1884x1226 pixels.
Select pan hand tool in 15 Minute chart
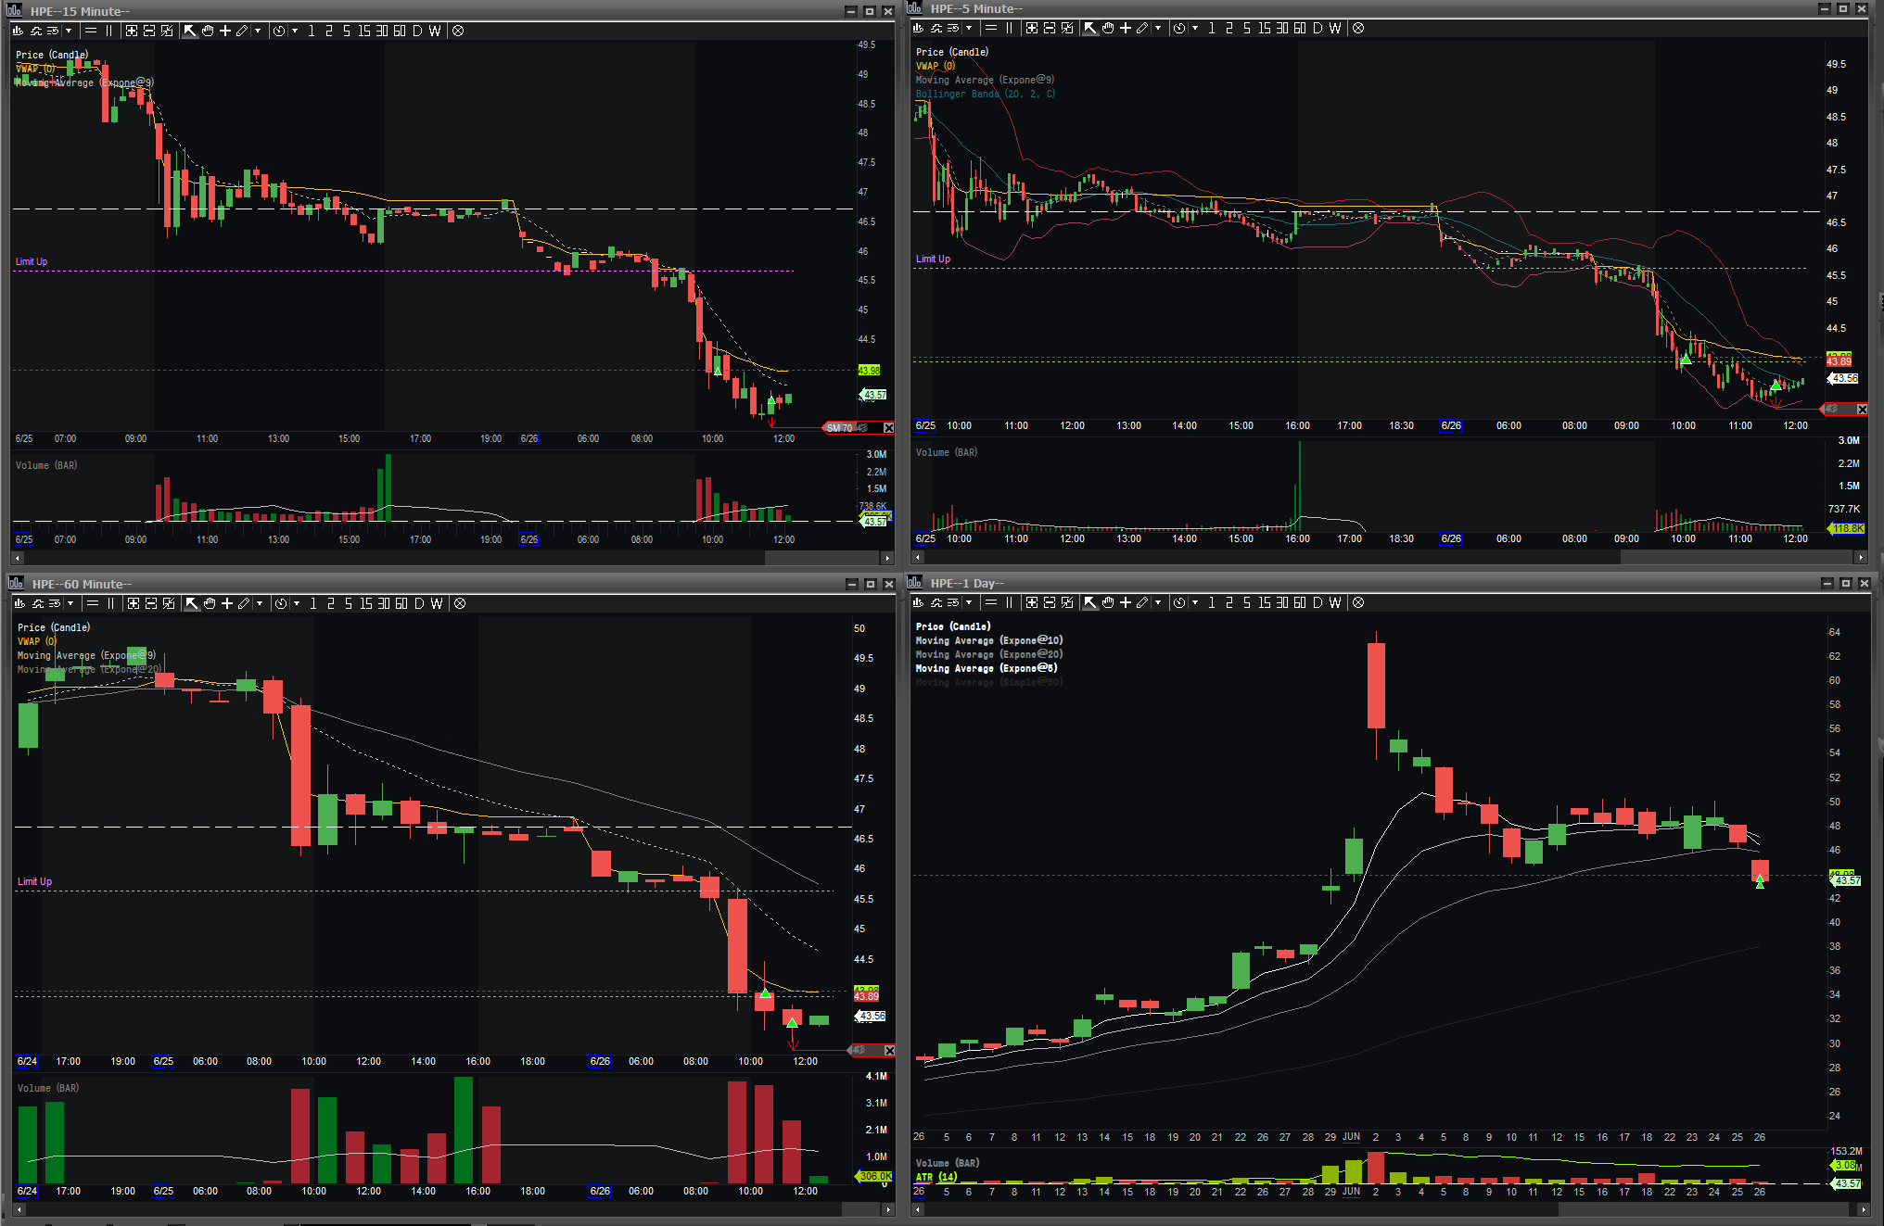point(208,31)
